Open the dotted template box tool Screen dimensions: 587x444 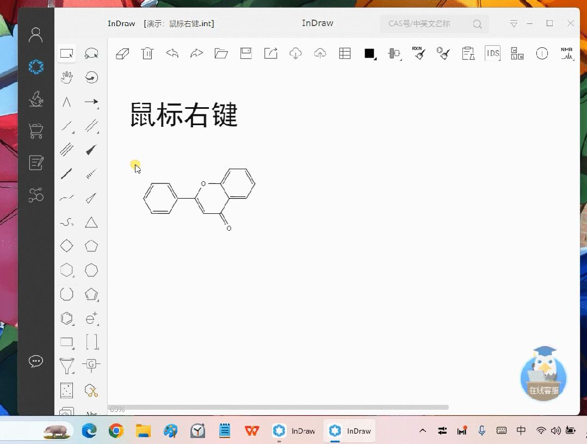click(66, 391)
